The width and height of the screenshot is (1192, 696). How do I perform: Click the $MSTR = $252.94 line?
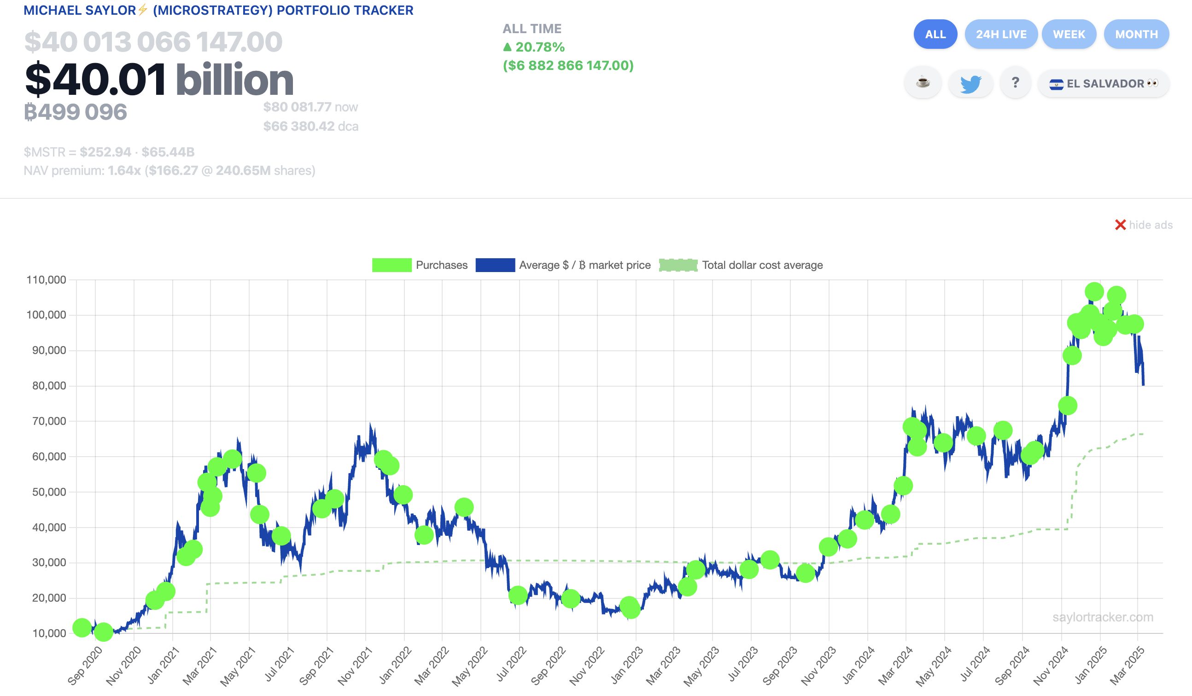tap(109, 152)
